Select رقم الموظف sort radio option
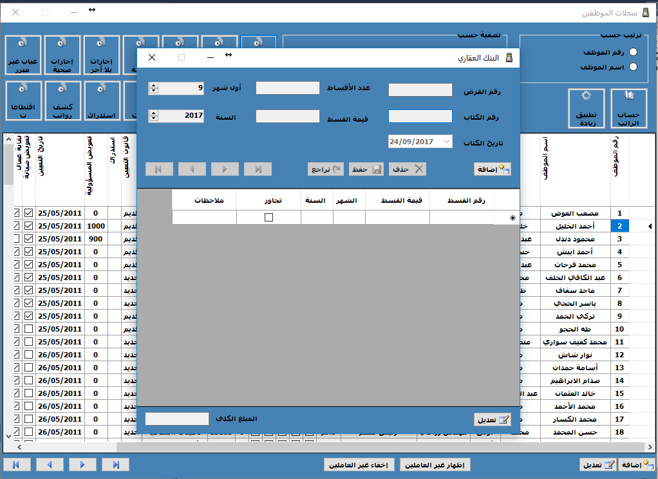Screen dimensions: 658x479 [633, 52]
